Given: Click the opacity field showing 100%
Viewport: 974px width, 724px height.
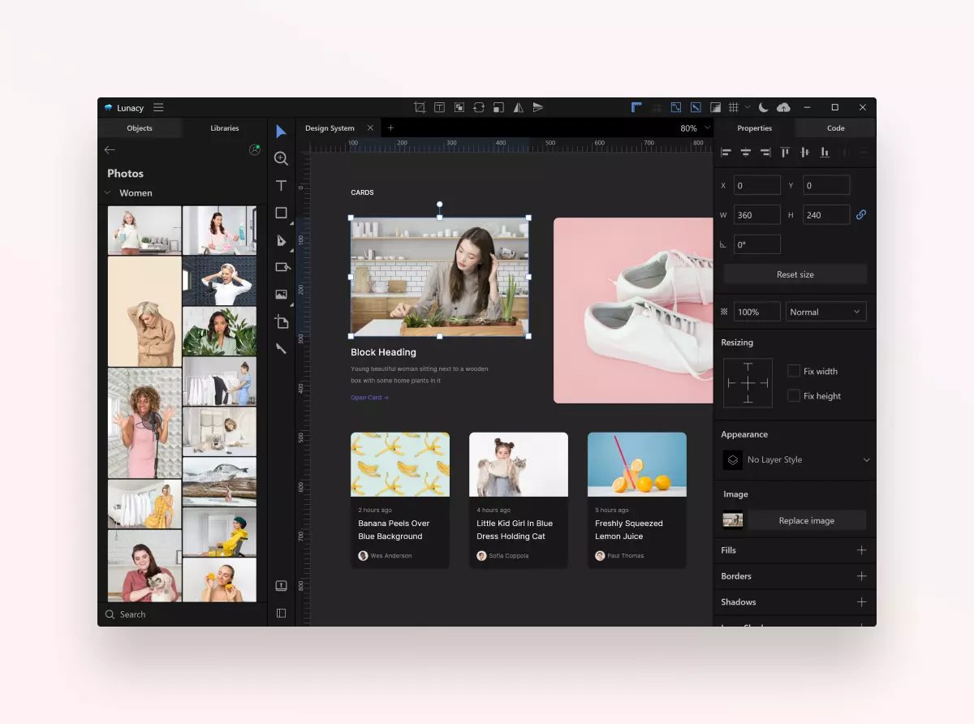Looking at the screenshot, I should pyautogui.click(x=757, y=312).
